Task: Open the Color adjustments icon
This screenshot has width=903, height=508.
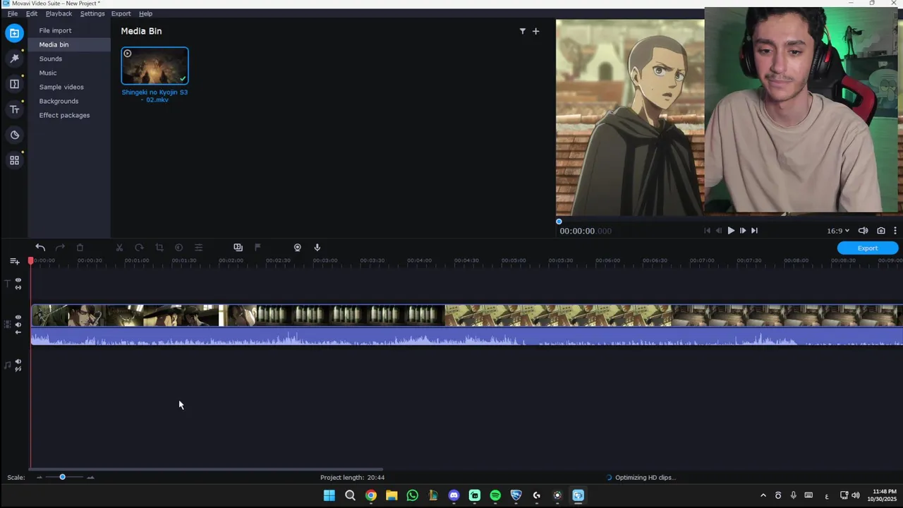Action: click(x=178, y=248)
